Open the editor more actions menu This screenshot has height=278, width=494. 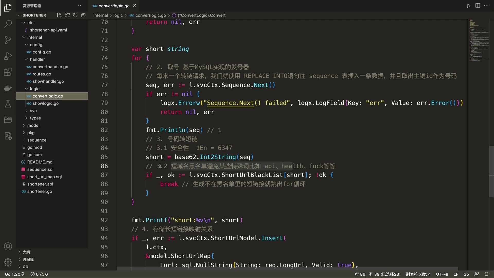(486, 5)
